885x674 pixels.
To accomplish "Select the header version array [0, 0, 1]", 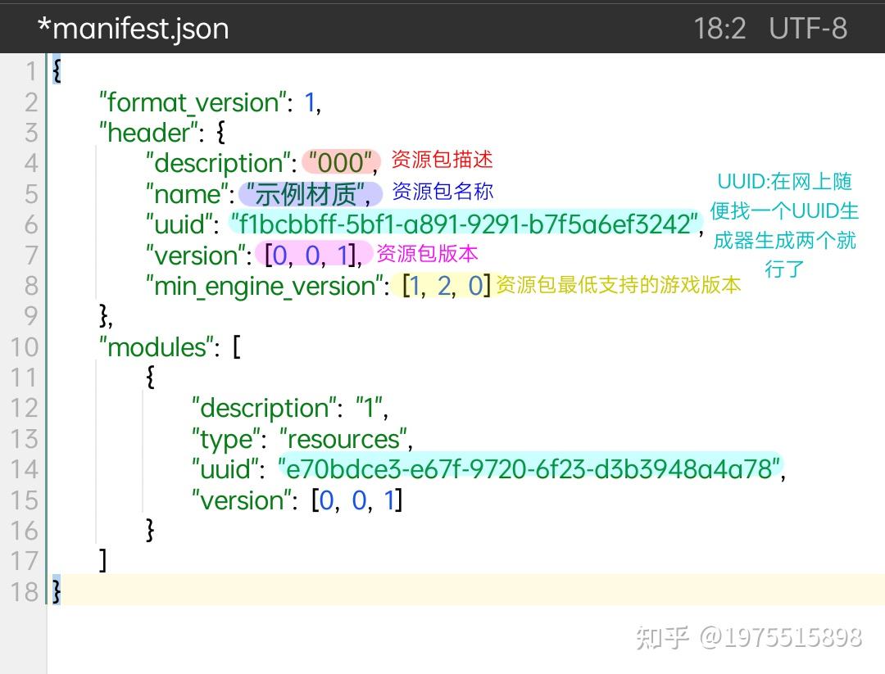I will pyautogui.click(x=313, y=255).
